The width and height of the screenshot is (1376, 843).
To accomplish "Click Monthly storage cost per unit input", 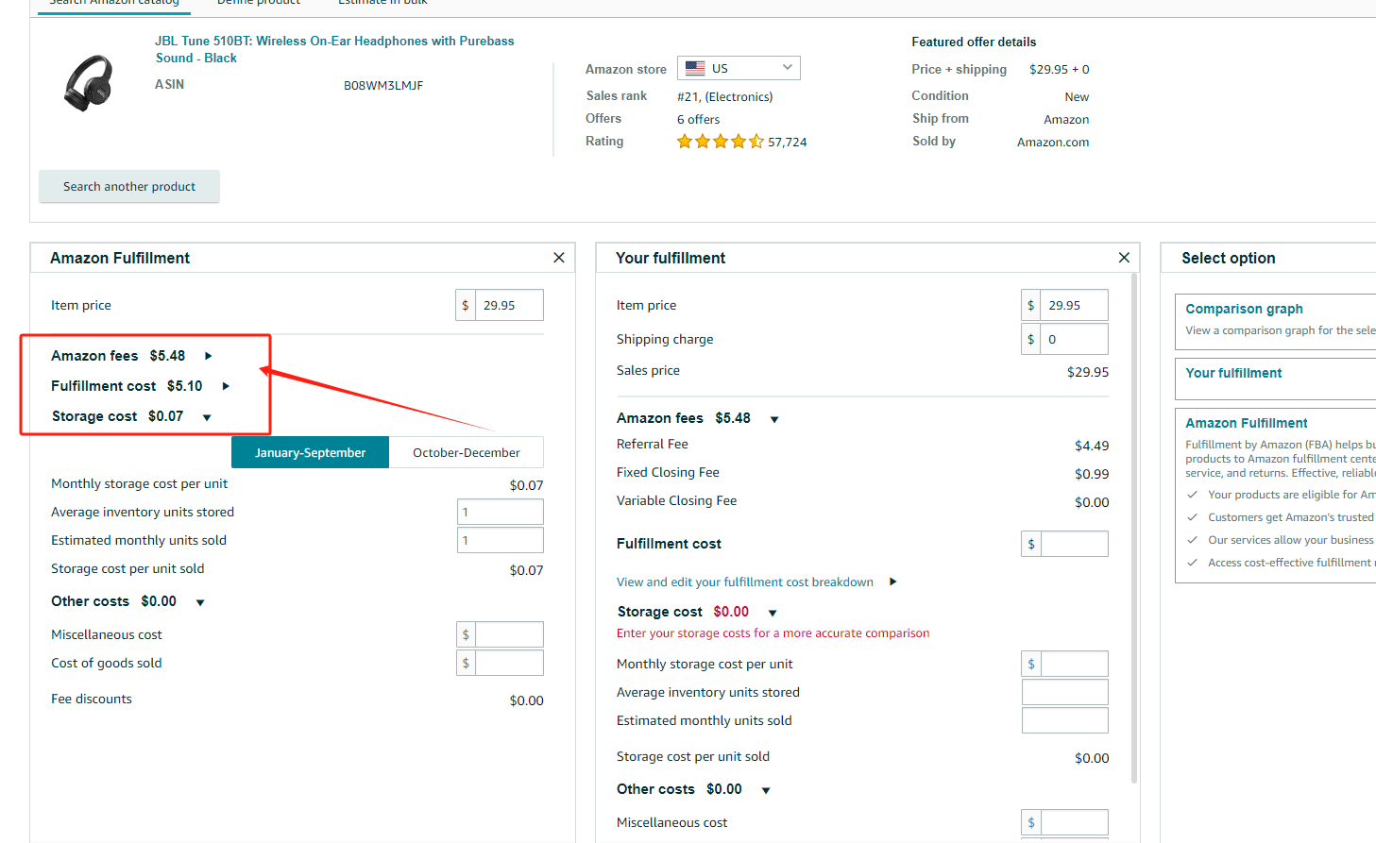I will (1074, 664).
